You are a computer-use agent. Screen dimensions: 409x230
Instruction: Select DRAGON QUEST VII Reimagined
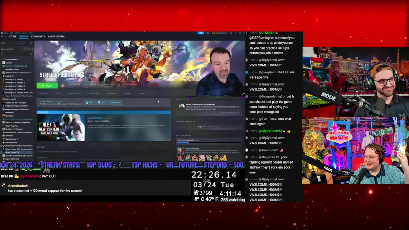click(x=18, y=73)
